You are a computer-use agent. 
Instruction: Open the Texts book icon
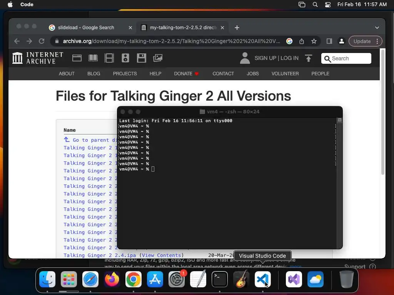click(x=93, y=58)
